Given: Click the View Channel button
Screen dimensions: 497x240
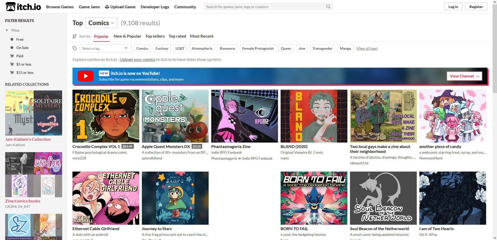Looking at the screenshot, I should coord(464,76).
